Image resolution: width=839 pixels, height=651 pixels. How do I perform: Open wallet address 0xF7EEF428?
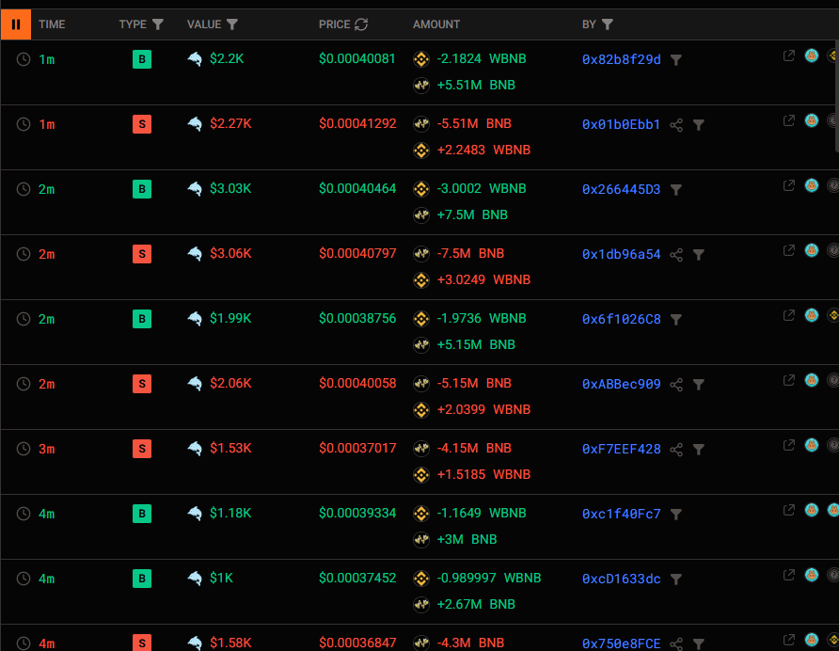pos(621,449)
